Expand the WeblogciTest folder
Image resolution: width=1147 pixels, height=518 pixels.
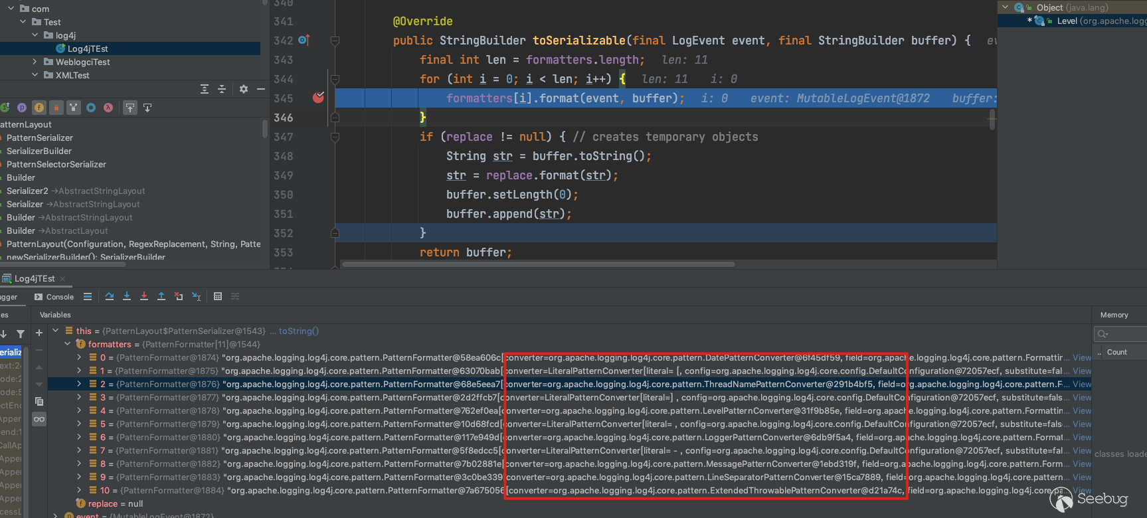click(35, 62)
